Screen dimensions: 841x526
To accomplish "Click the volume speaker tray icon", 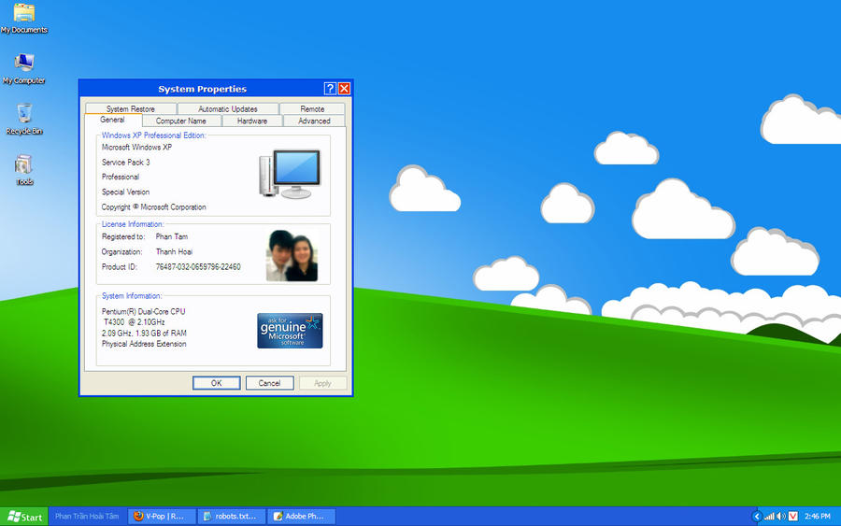I will 781,517.
